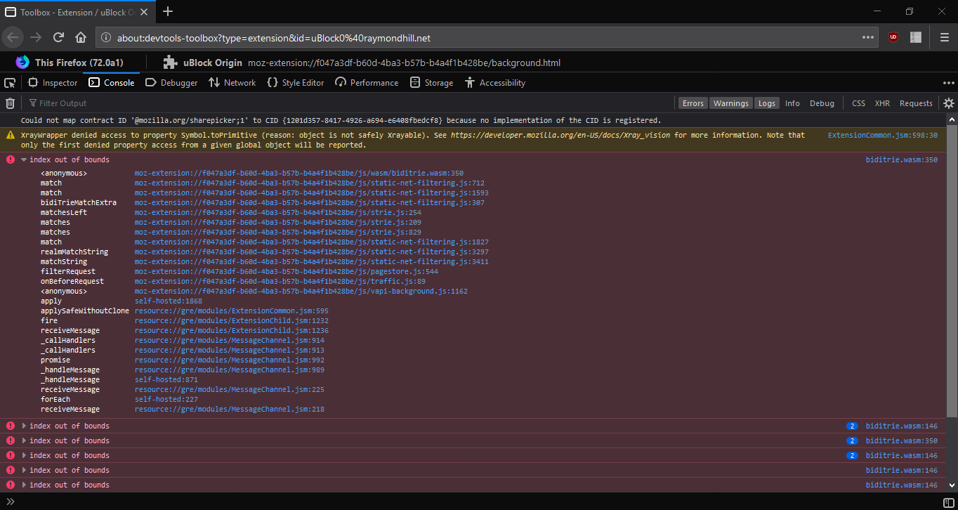Reload the page

58,37
